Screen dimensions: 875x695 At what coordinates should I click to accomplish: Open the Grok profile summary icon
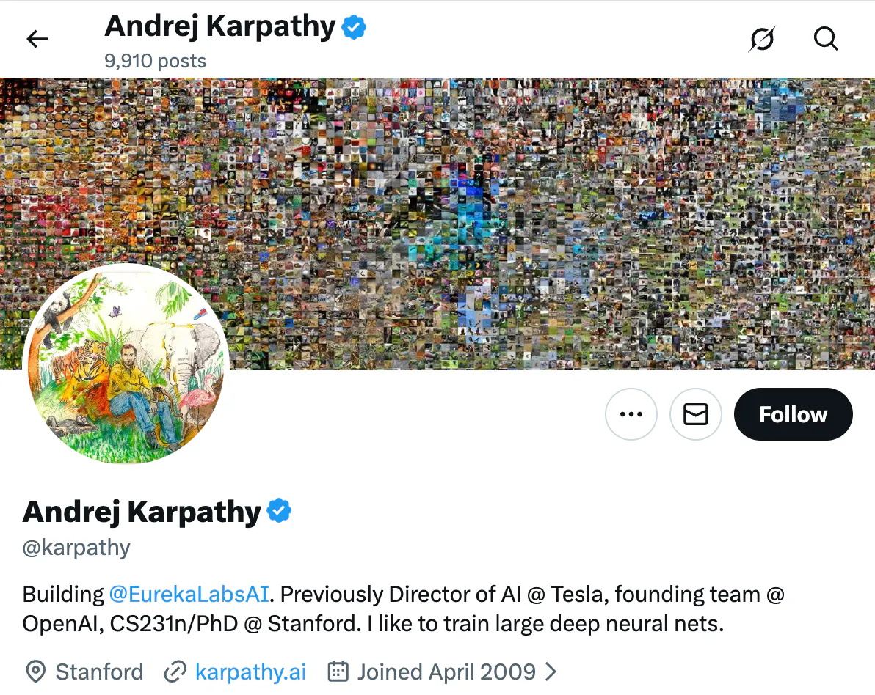[762, 39]
